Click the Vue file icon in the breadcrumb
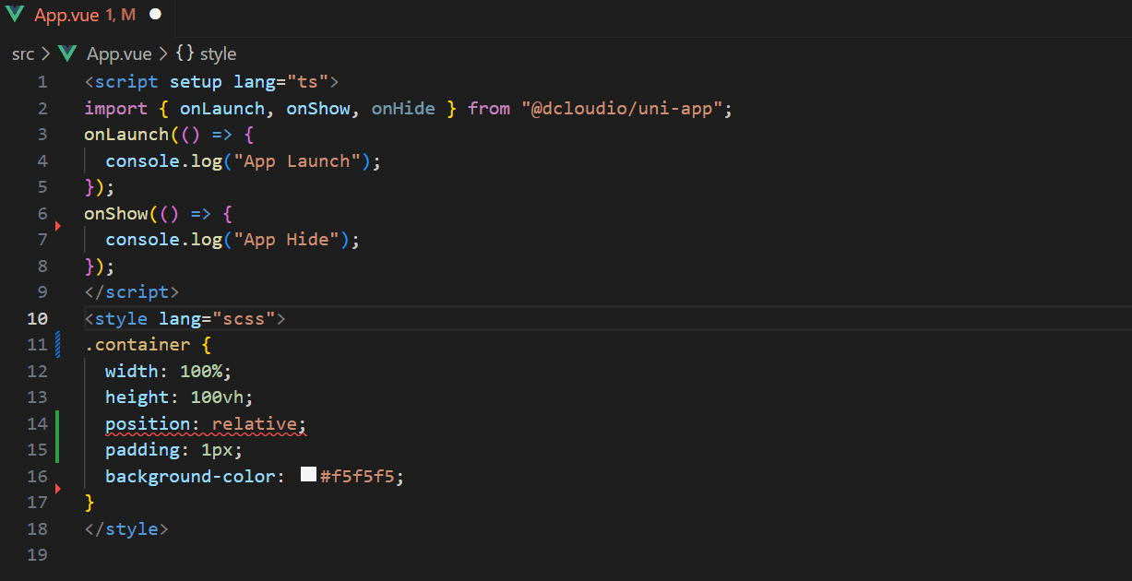 [x=67, y=53]
